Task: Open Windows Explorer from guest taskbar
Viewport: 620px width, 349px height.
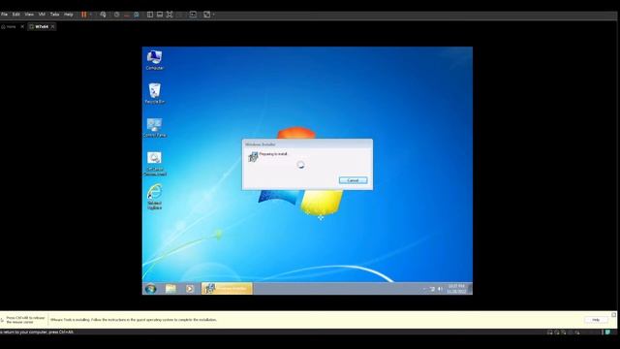Action: point(170,289)
